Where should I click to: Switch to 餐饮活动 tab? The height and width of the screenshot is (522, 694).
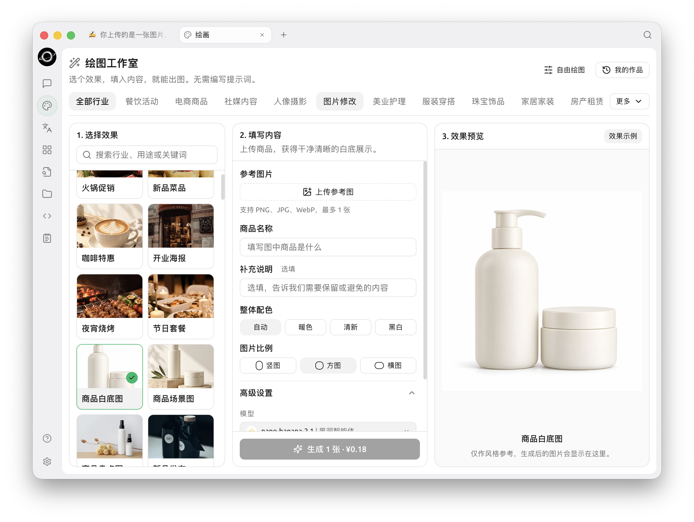[x=142, y=101]
